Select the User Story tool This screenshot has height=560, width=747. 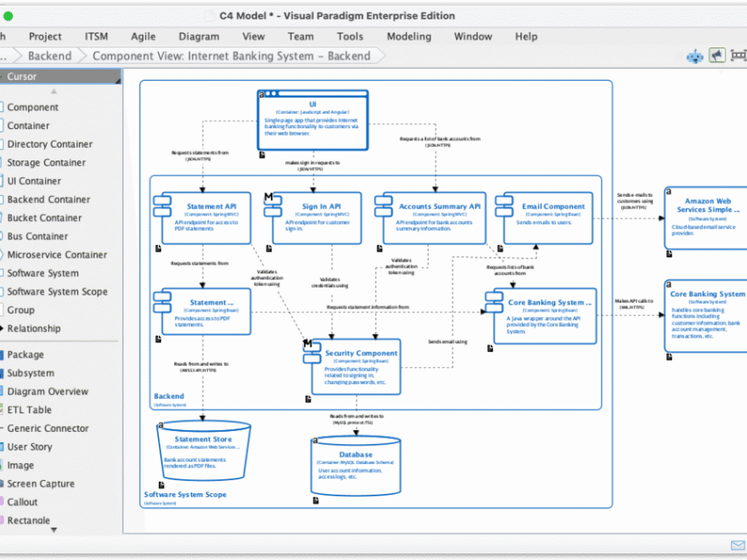tap(31, 446)
